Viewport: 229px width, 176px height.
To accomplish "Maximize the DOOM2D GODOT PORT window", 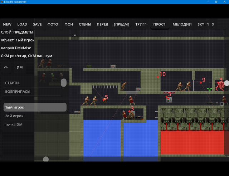I will pos(216,2).
